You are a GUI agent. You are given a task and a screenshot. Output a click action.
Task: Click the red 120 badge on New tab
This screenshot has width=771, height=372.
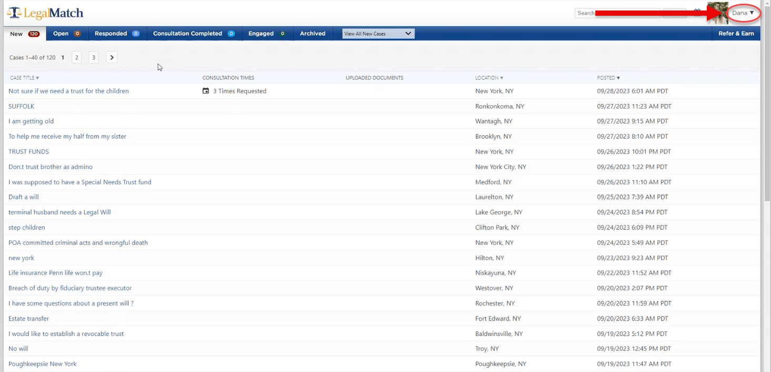coord(34,34)
